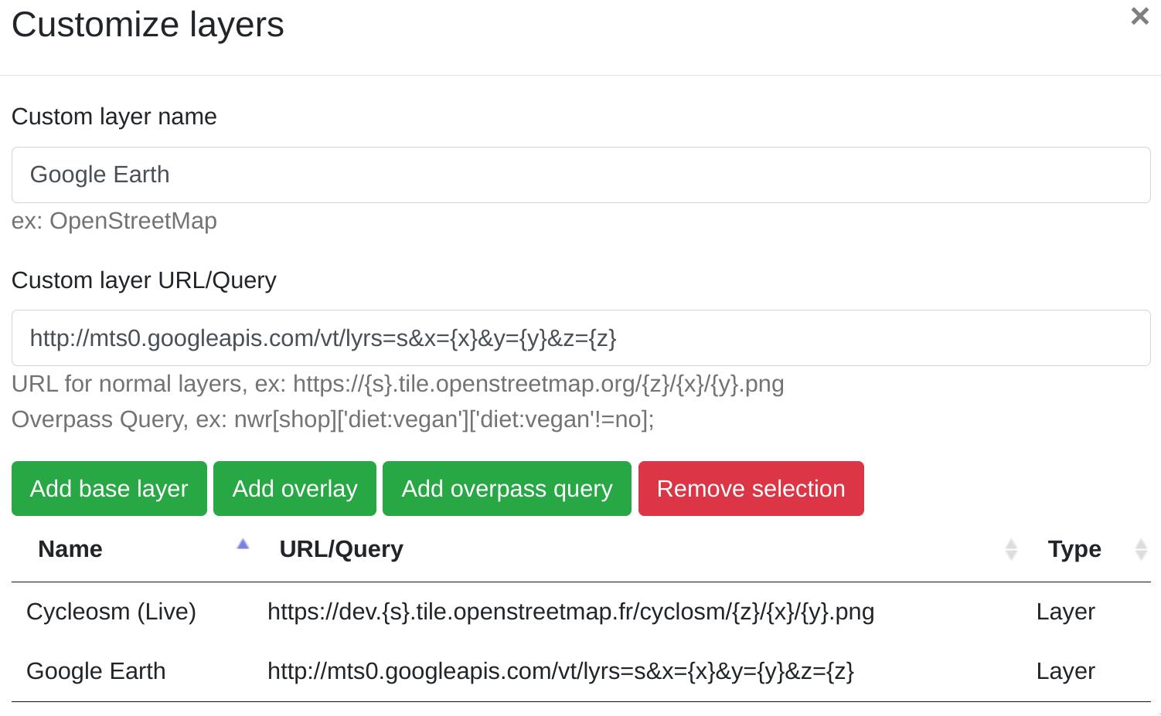The width and height of the screenshot is (1161, 716).
Task: Click the URL/Query column sort arrows icon
Action: [1011, 549]
